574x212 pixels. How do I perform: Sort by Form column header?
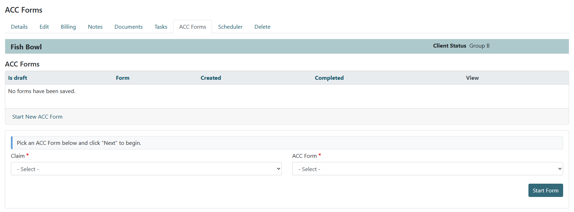point(123,78)
